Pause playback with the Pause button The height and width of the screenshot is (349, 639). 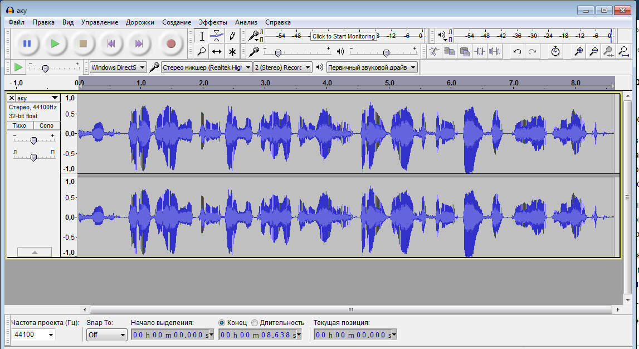pos(27,43)
